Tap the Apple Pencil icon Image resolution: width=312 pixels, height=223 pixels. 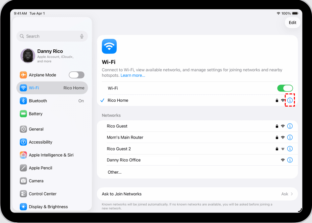pos(23,168)
